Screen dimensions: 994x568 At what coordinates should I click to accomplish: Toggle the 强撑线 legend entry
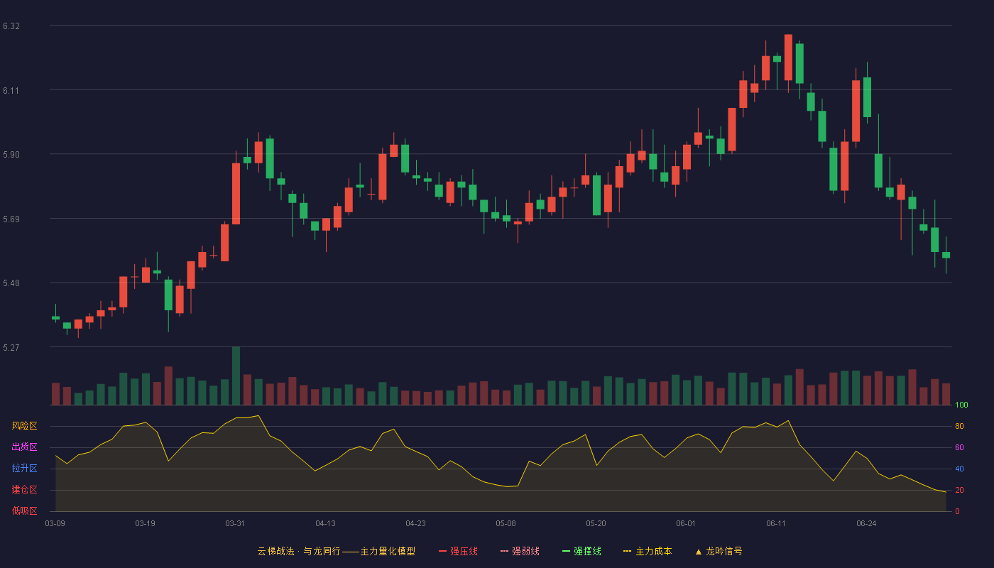click(x=581, y=551)
